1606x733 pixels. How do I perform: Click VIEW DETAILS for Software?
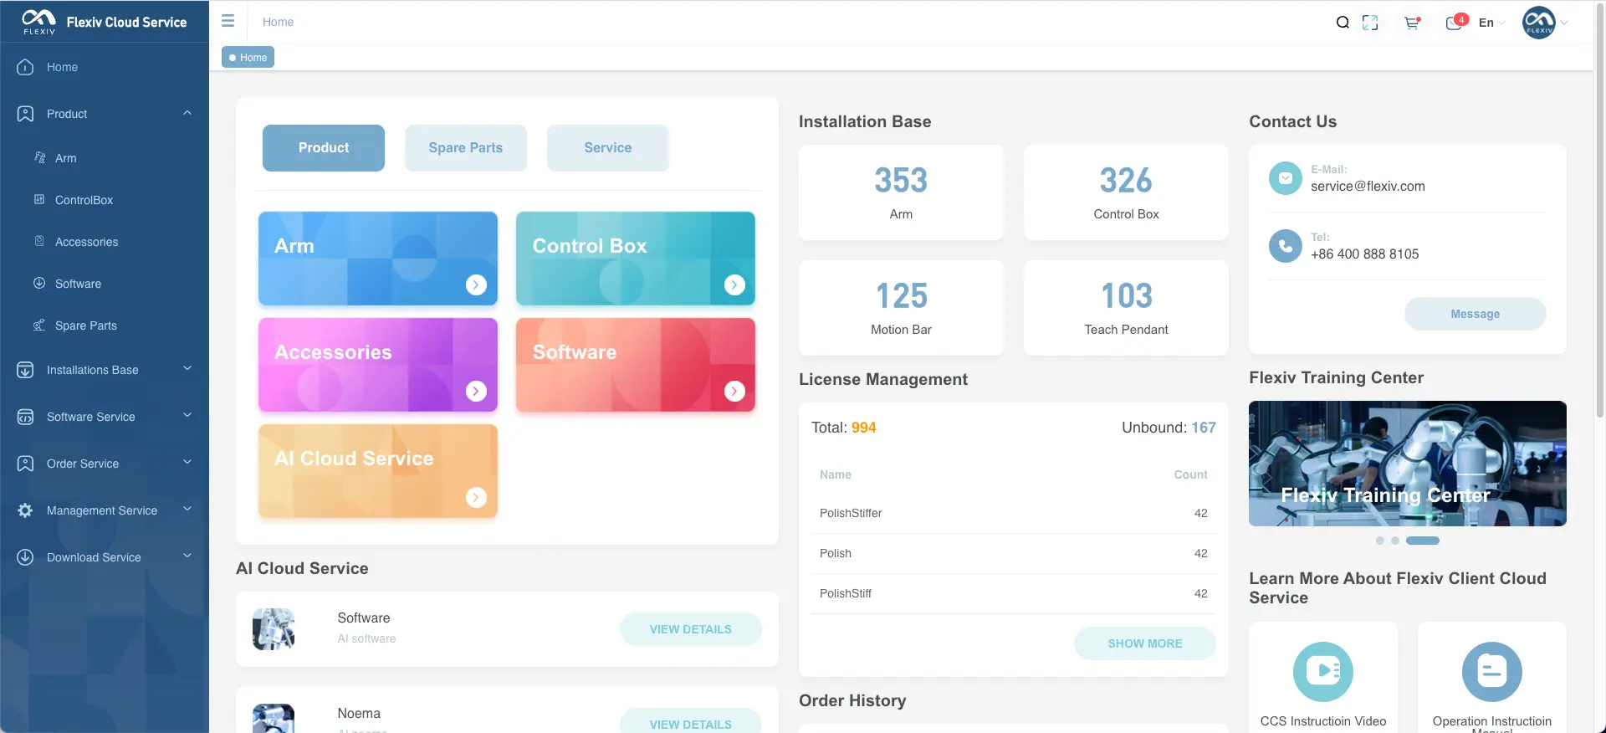pos(691,629)
